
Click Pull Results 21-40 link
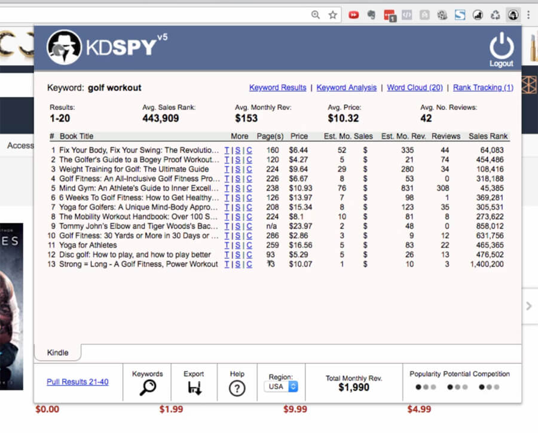(x=78, y=382)
